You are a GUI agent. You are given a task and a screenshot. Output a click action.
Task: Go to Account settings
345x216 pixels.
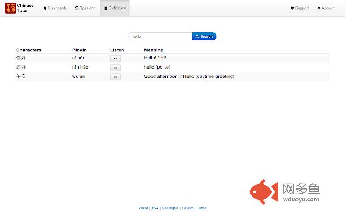(326, 8)
